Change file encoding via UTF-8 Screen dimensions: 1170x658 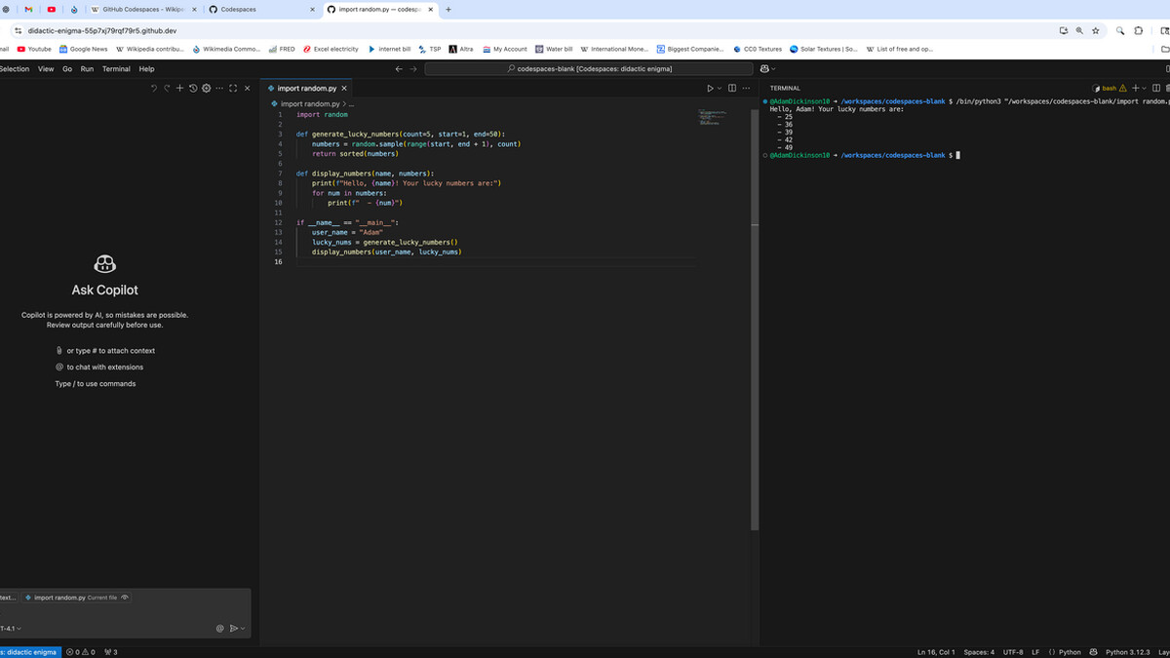tap(1013, 652)
